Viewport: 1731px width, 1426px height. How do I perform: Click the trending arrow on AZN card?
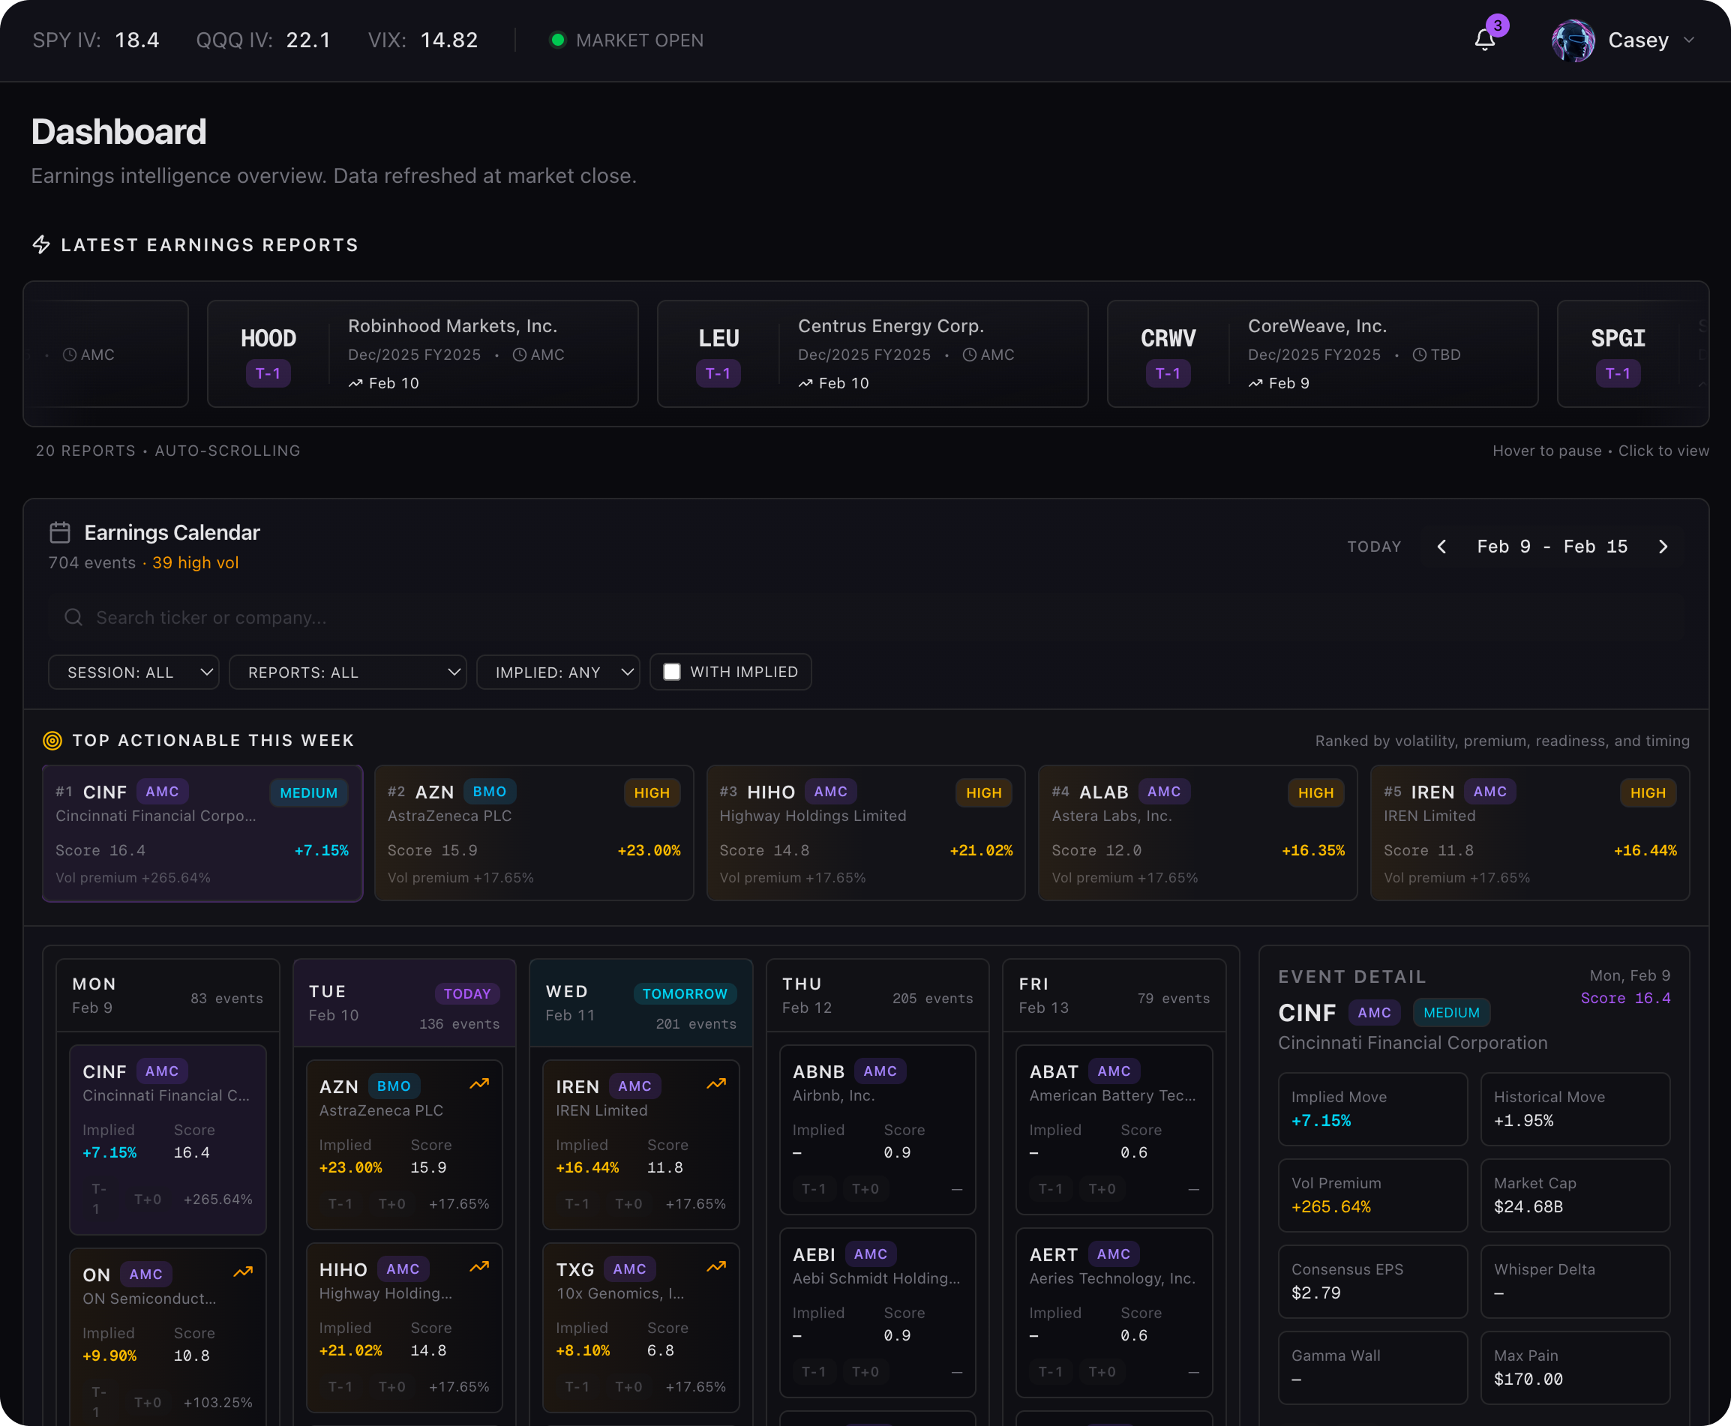[479, 1084]
